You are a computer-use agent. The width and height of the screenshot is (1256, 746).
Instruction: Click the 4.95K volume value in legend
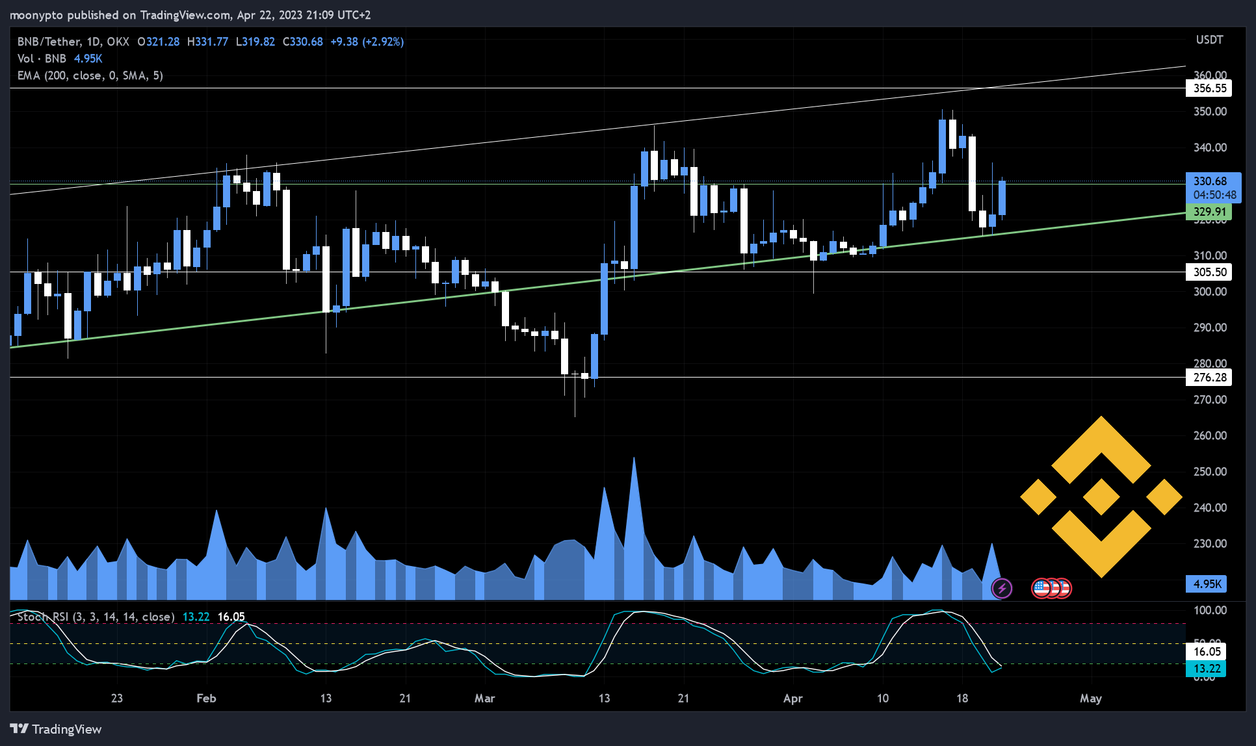(x=88, y=58)
